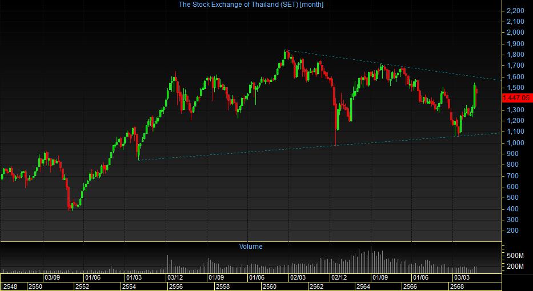Click the 1,100 price axis label

pyautogui.click(x=515, y=132)
